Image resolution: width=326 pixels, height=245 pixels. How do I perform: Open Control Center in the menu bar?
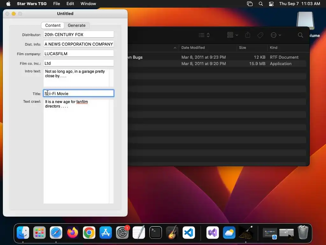pos(271,4)
